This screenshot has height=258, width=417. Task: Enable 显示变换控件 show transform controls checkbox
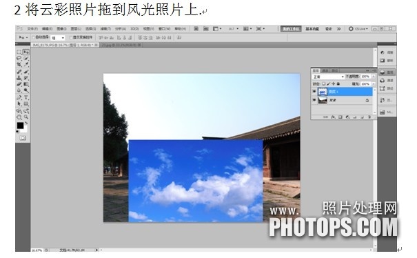pos(71,37)
